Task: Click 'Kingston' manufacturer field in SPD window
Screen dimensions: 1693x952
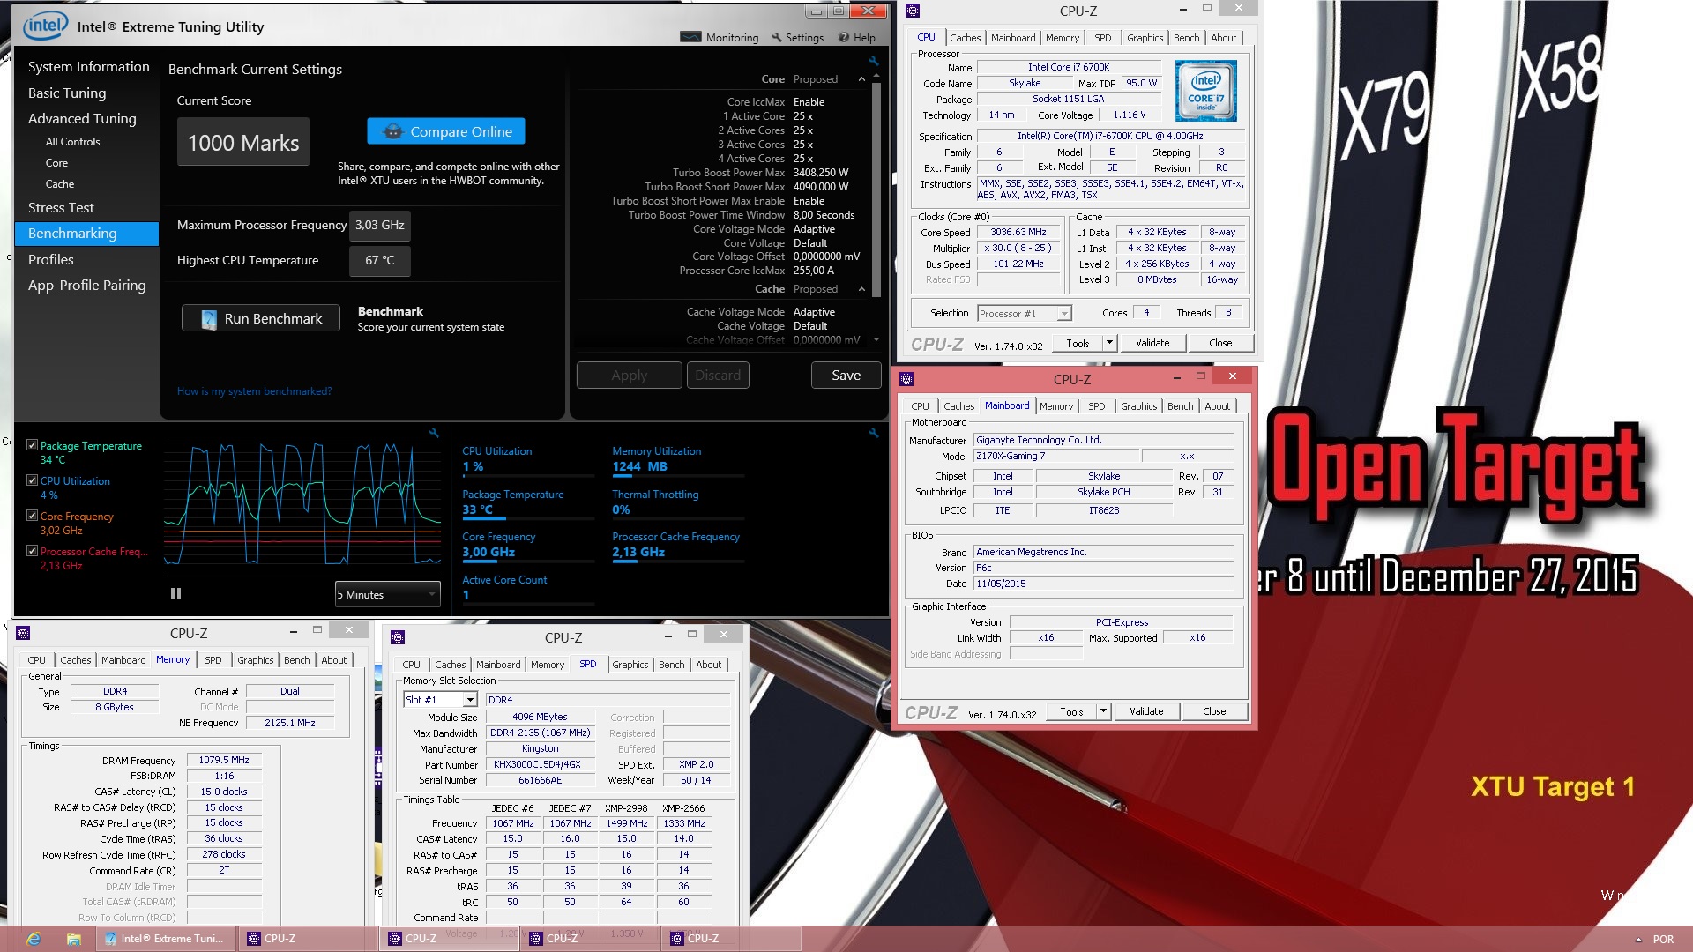Action: [541, 748]
